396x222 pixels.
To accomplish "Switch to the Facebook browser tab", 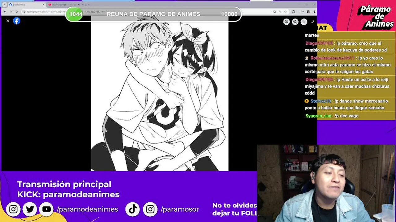I will [26, 5].
